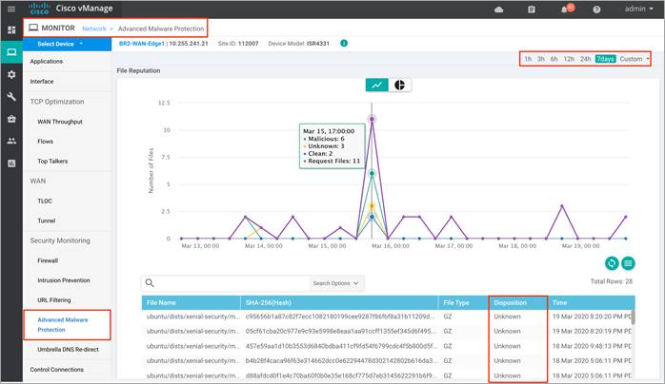Expand the Select Device dropdown
Screen dimensions: 665x384
coord(67,44)
